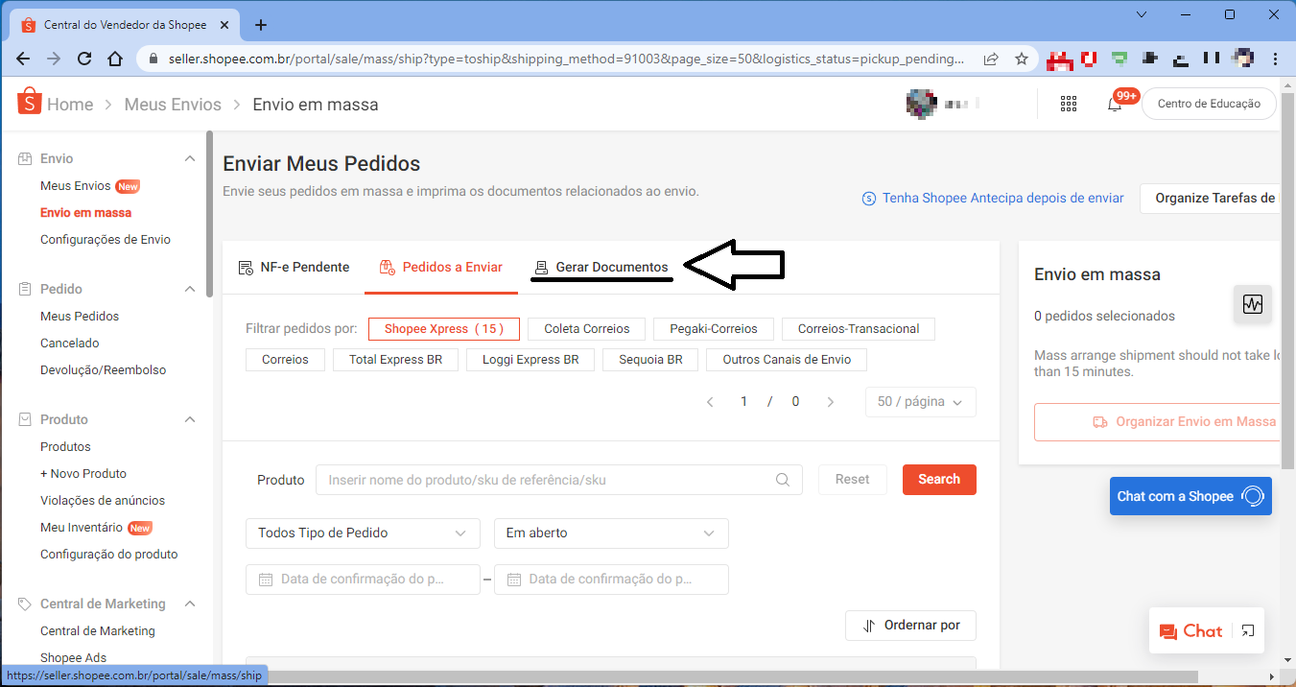Click the Reset button
The image size is (1296, 687).
click(x=853, y=480)
